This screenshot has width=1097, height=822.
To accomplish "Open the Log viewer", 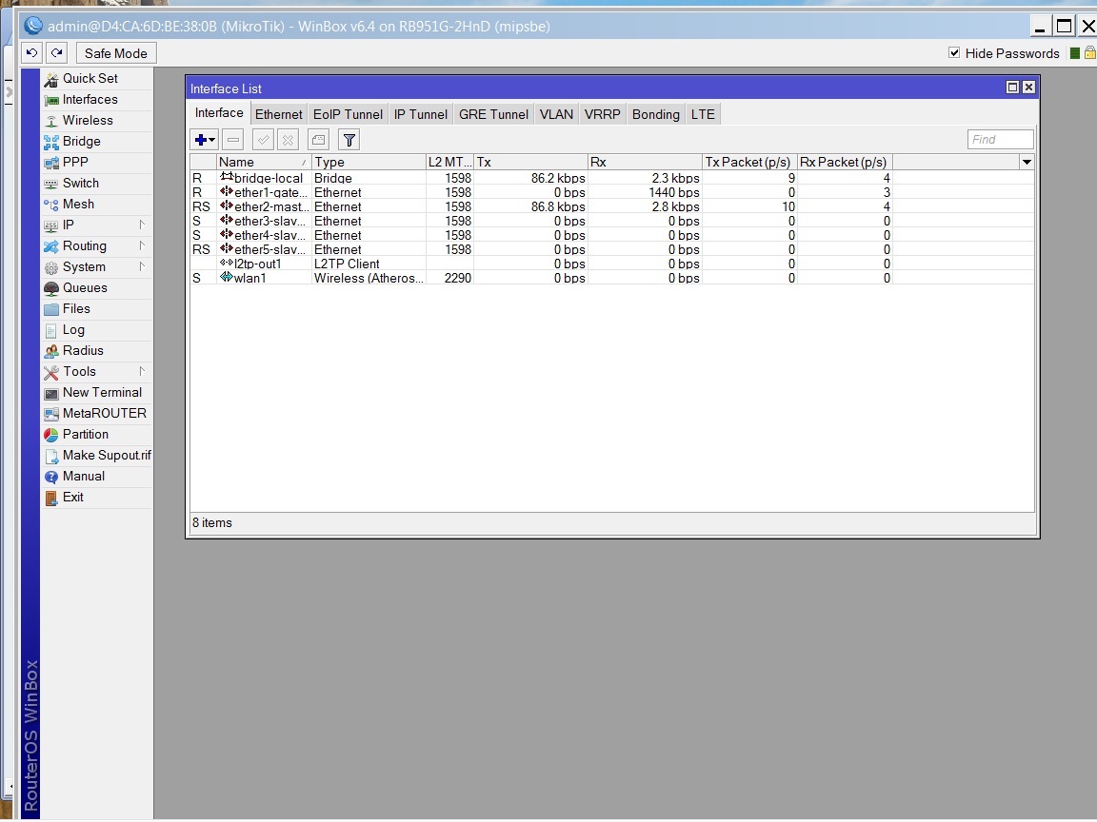I will pyautogui.click(x=96, y=330).
